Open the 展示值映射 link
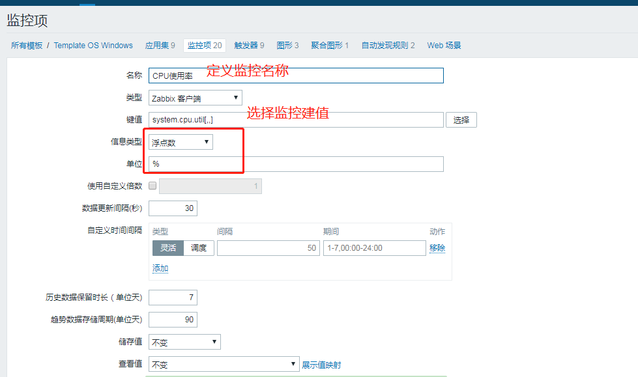Screen dimensions: 638x377 321,365
